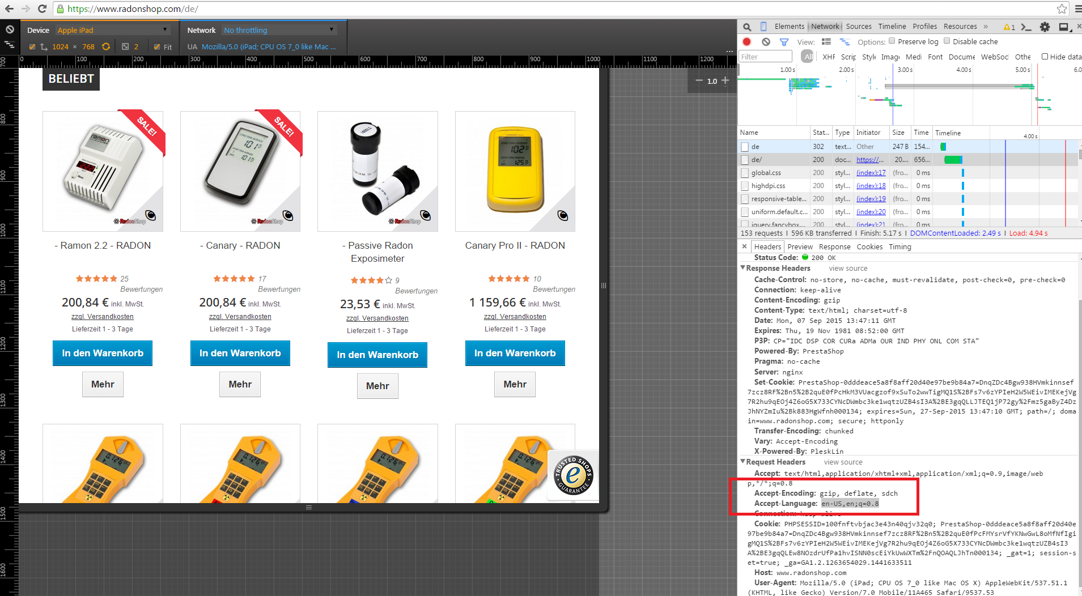
Task: Click the warning count icon in DevTools
Action: click(1009, 27)
